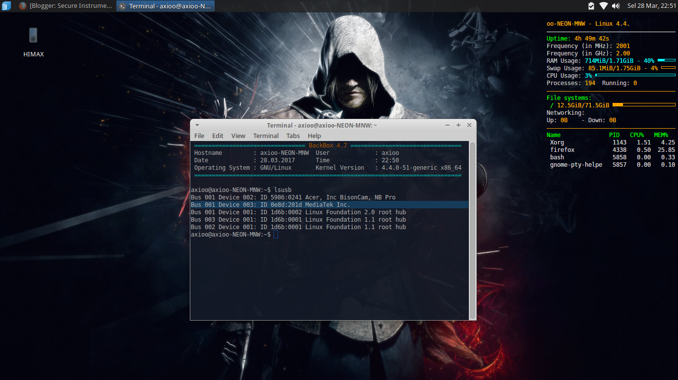Image resolution: width=678 pixels, height=380 pixels.
Task: Open the Help menu in Terminal
Action: click(x=314, y=136)
